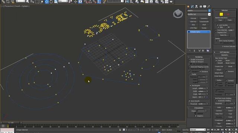Screen dimensions: 238x133
Task: Select Editable Spline in modifier stack
Action: (199, 32)
